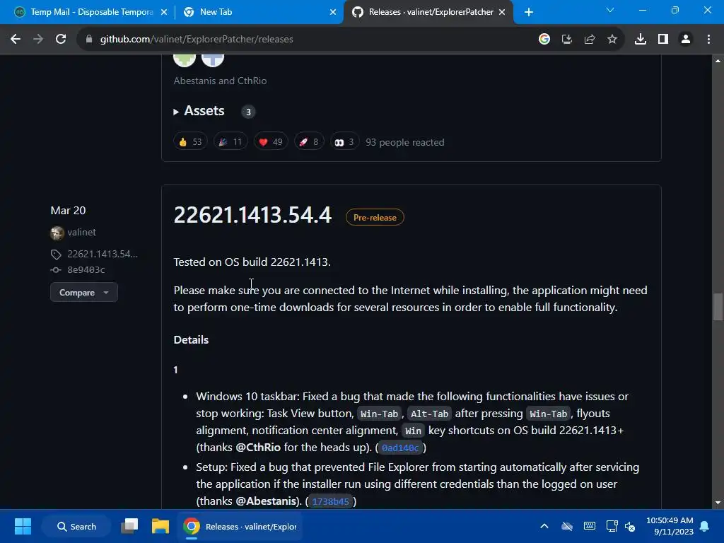Open network tray icon
The width and height of the screenshot is (724, 543).
click(x=612, y=526)
